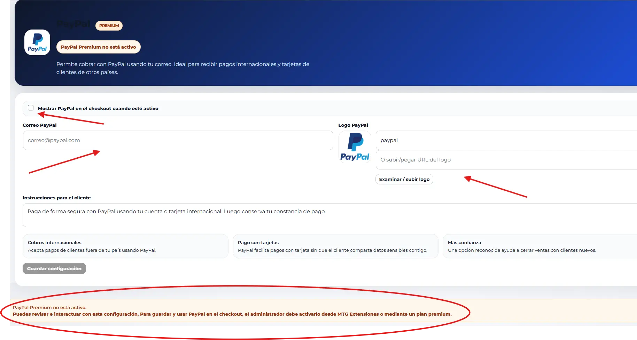The image size is (637, 340).
Task: Click the 'Instrucciones para el cliente' label
Action: pos(57,198)
